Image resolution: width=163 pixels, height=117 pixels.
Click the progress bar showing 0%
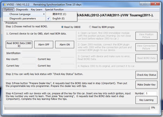pyautogui.click(x=77, y=108)
